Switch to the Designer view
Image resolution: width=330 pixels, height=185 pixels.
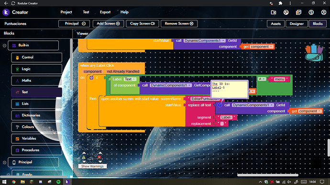coord(297,23)
